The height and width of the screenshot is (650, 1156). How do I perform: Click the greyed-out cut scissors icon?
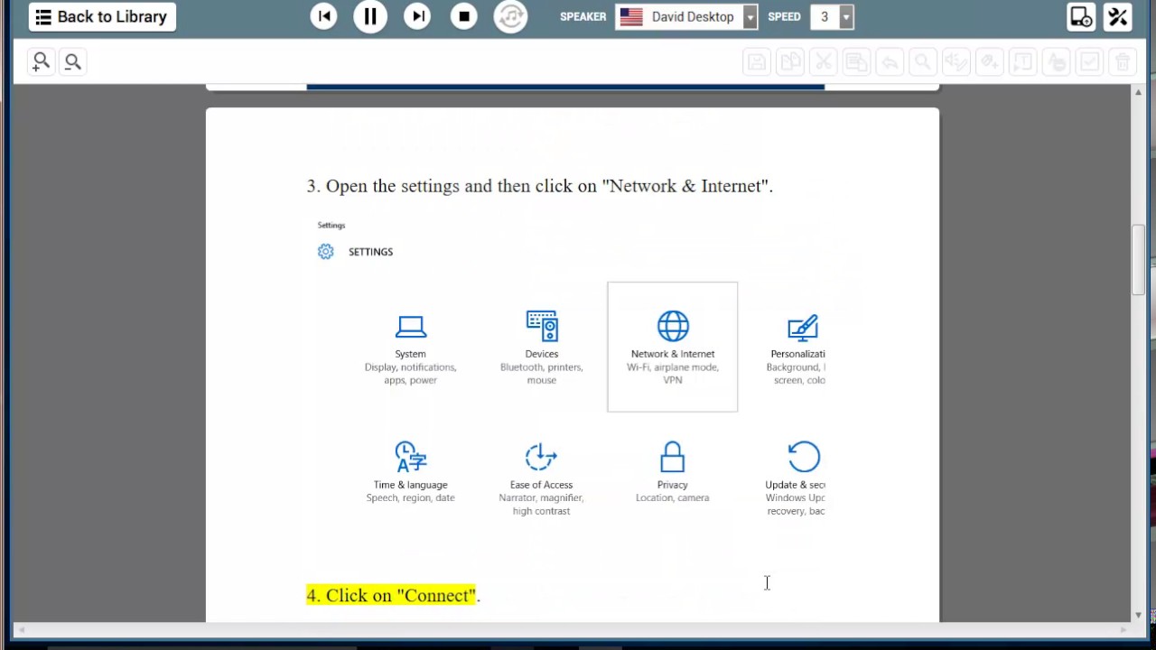tap(824, 61)
